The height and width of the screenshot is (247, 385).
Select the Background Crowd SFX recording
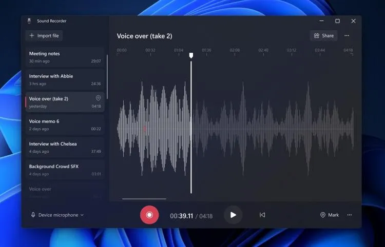tap(65, 170)
